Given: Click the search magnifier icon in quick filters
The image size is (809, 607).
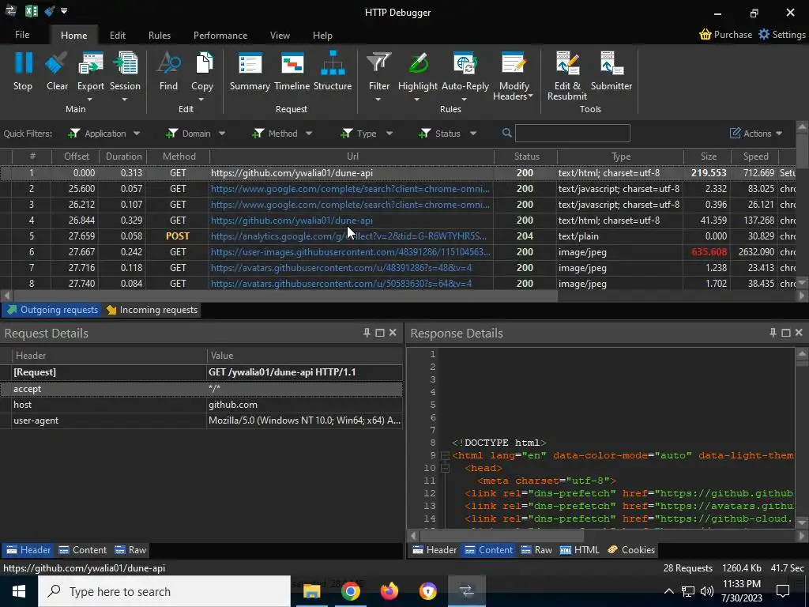Looking at the screenshot, I should point(507,133).
